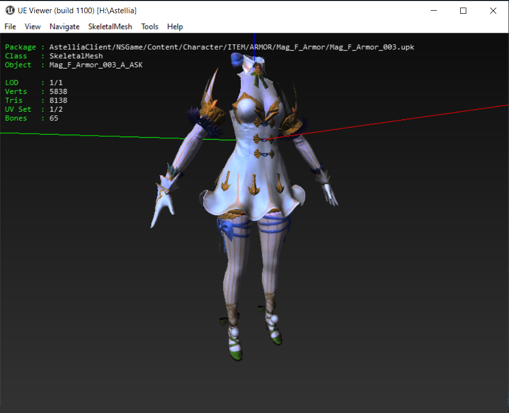
Task: Open the Navigate menu
Action: 65,26
